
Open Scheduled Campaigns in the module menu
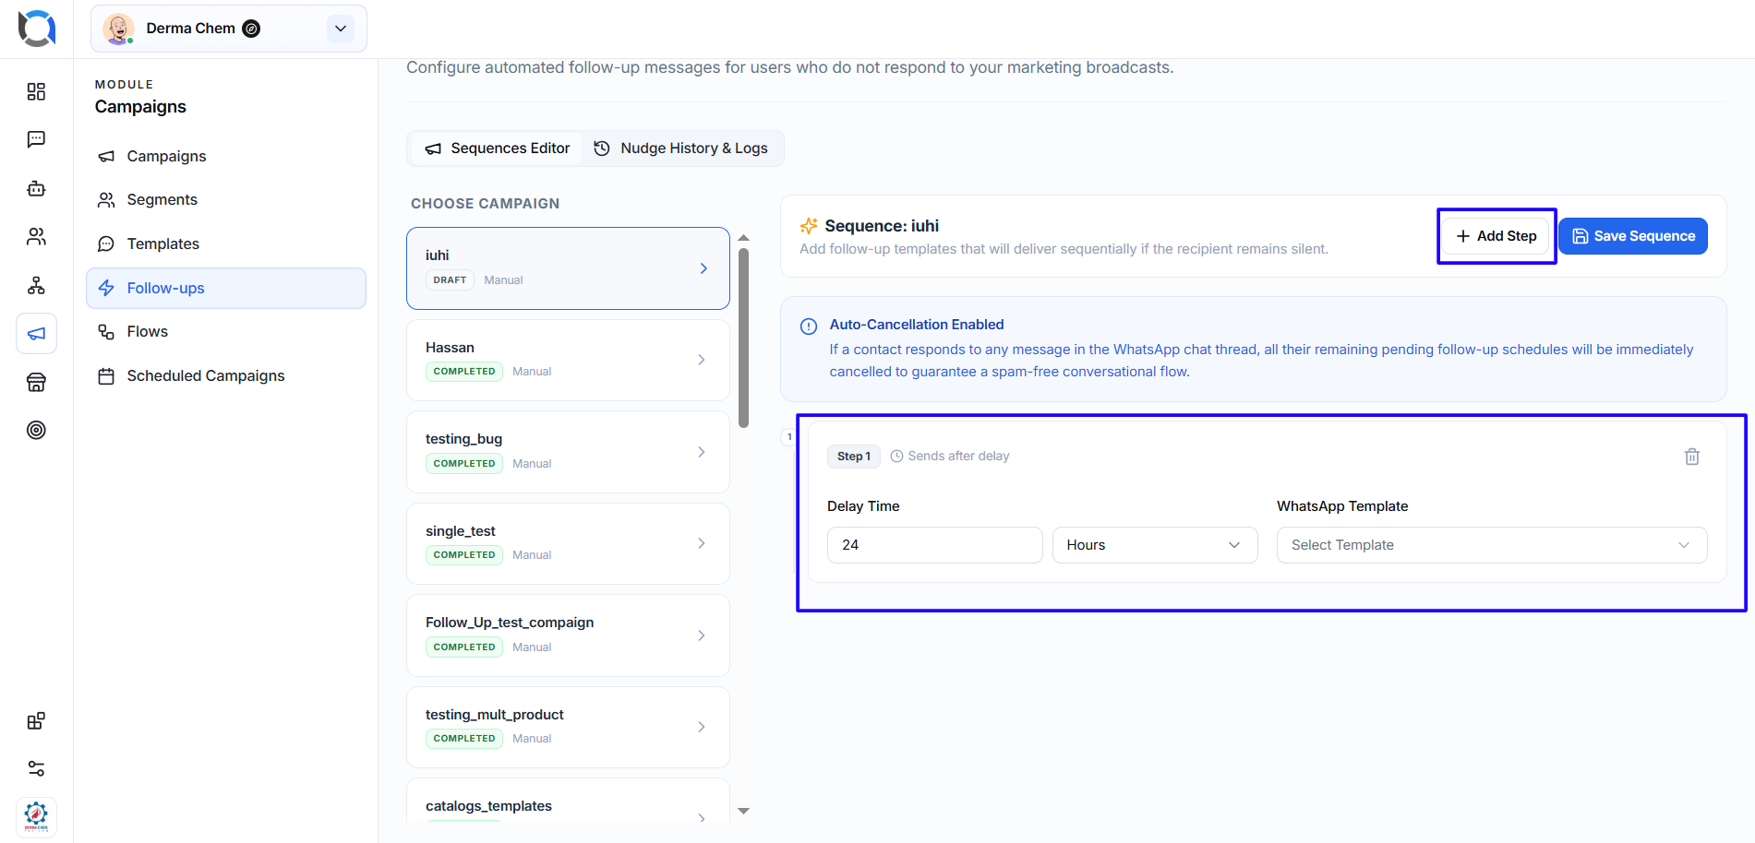[226, 375]
